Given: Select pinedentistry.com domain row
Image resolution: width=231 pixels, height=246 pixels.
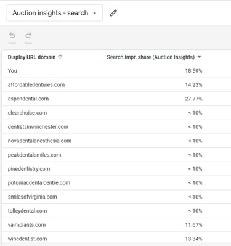Looking at the screenshot, I should point(116,169).
